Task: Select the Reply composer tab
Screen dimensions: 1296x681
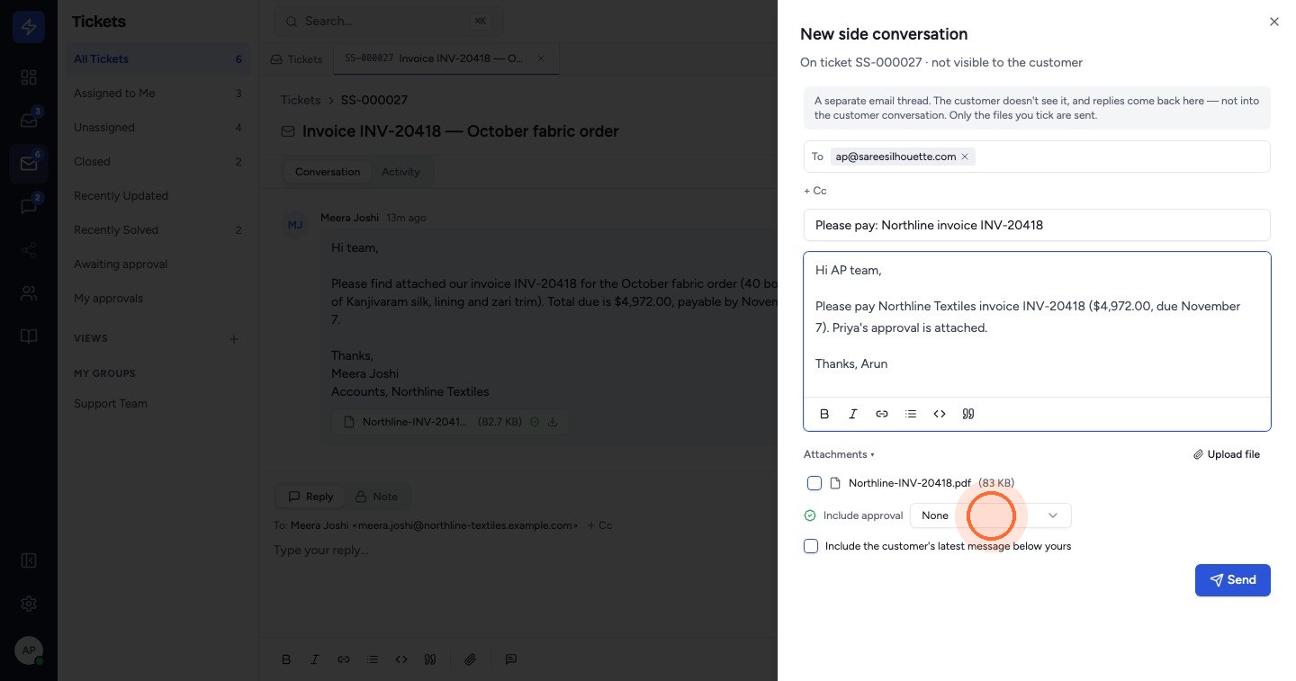Action: pos(310,497)
